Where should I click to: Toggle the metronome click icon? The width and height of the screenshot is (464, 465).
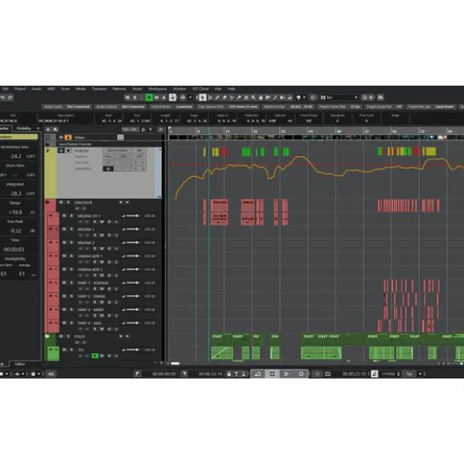click(x=374, y=374)
